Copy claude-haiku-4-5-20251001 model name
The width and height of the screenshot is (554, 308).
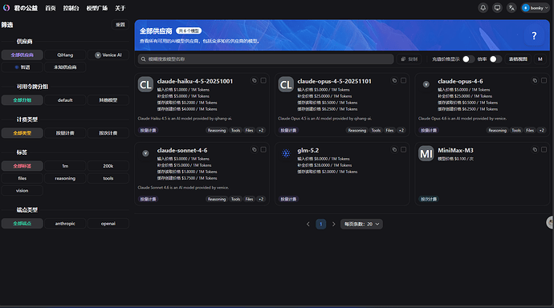[254, 81]
